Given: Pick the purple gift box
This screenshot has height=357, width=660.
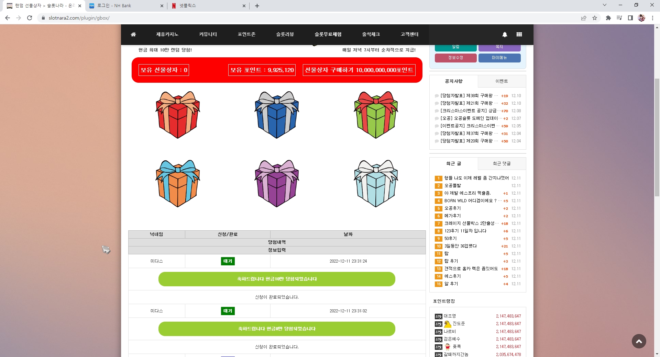Looking at the screenshot, I should coord(277,183).
